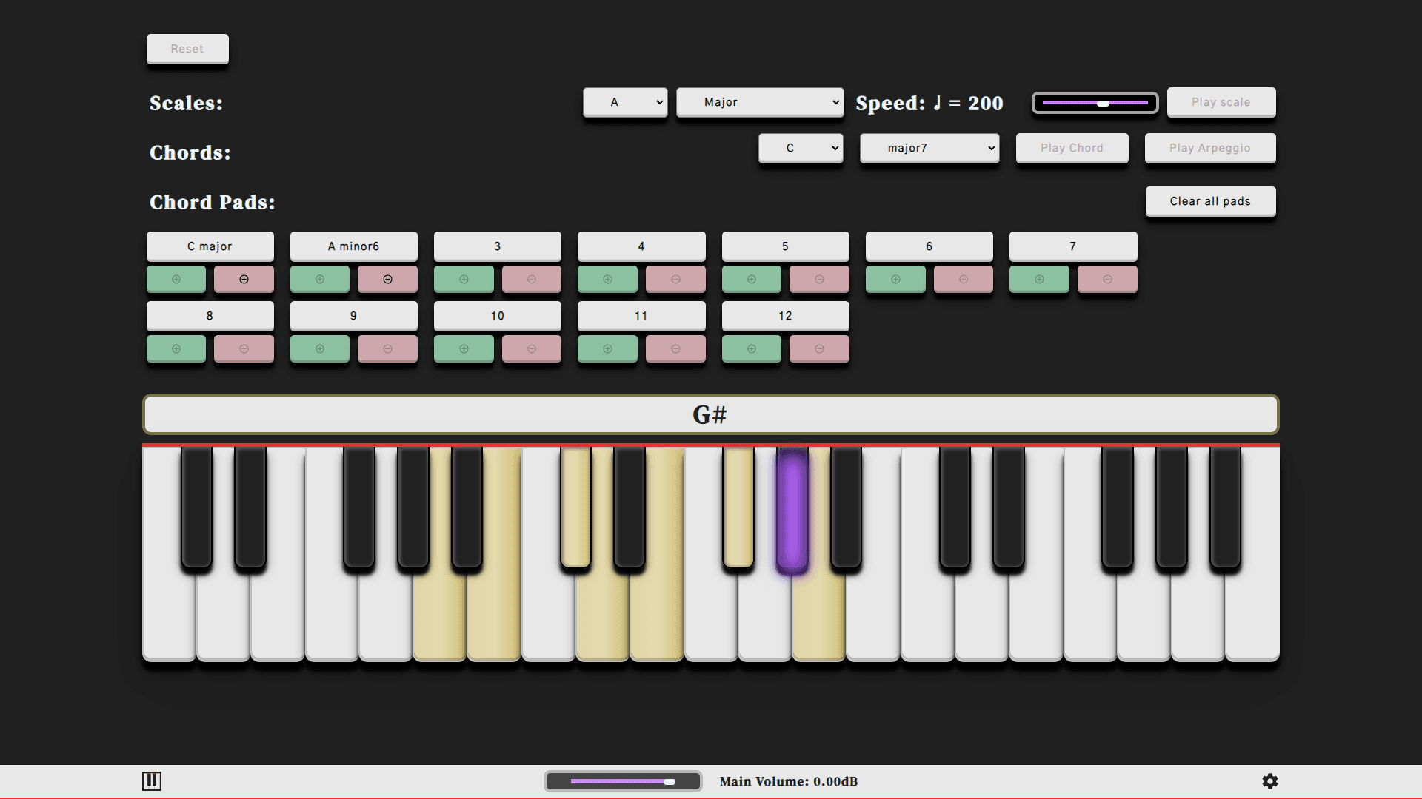Click the green plus under pad 9
1422x799 pixels.
coord(320,349)
